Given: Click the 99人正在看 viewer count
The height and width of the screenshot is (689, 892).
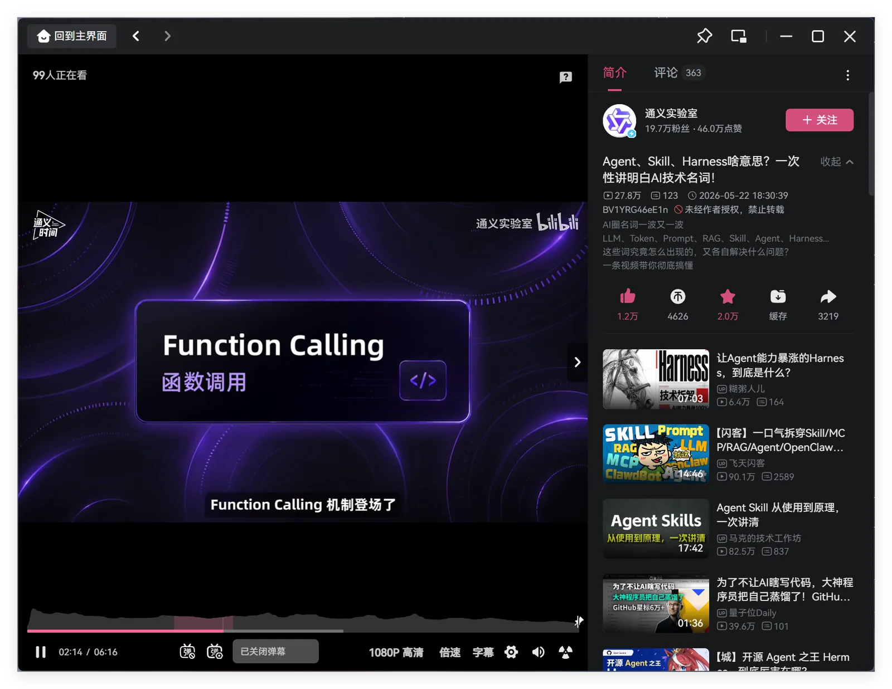Looking at the screenshot, I should coord(60,75).
